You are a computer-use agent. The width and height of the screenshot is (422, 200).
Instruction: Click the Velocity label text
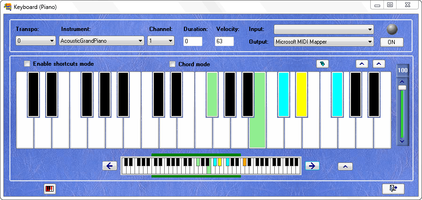click(x=228, y=29)
